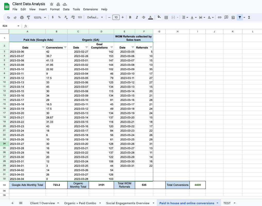
Task: Click the increase font size button
Action: (122, 17)
